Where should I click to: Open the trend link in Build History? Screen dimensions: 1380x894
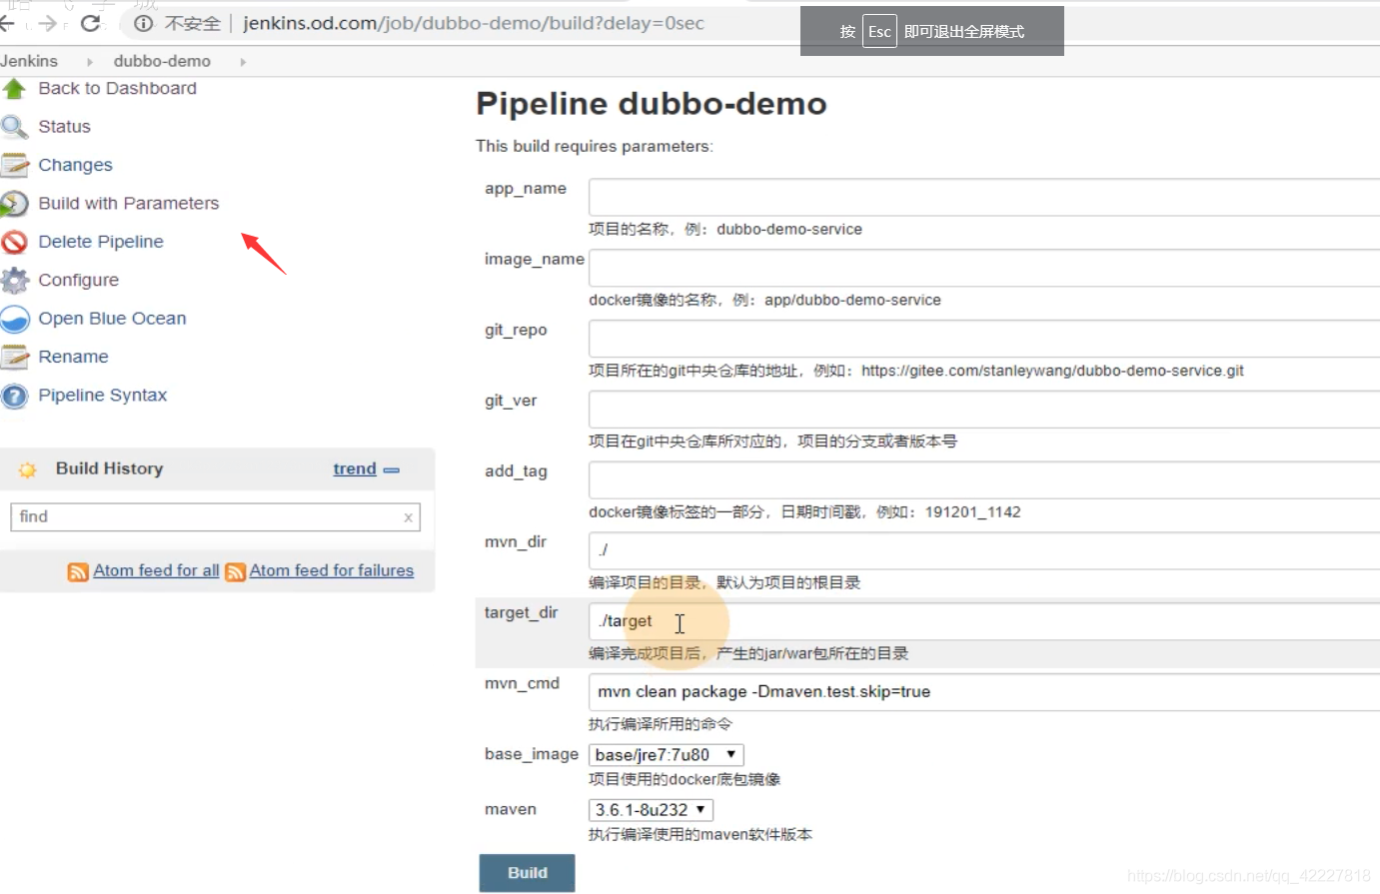355,469
